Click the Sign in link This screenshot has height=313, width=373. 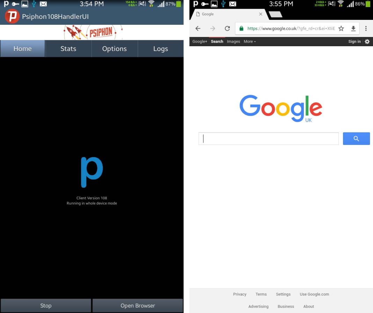click(x=354, y=42)
